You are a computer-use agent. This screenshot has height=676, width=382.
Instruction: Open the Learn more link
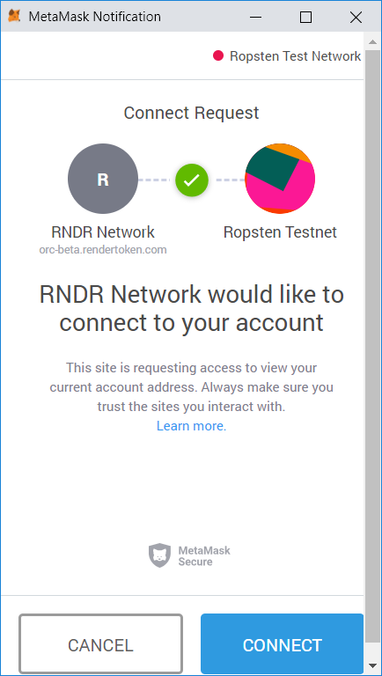coord(191,426)
